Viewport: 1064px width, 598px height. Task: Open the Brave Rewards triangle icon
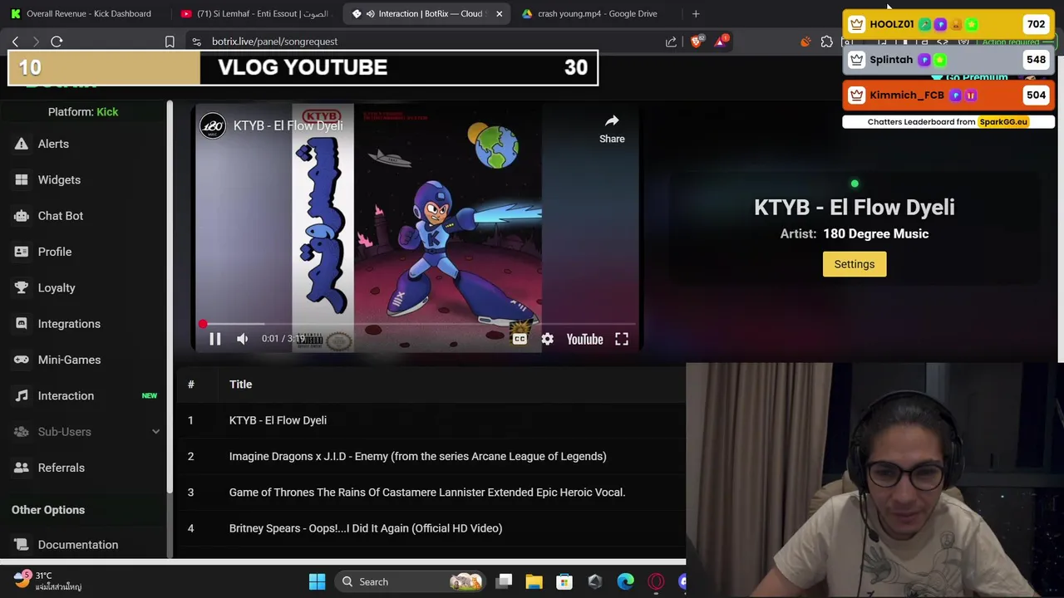click(x=721, y=41)
